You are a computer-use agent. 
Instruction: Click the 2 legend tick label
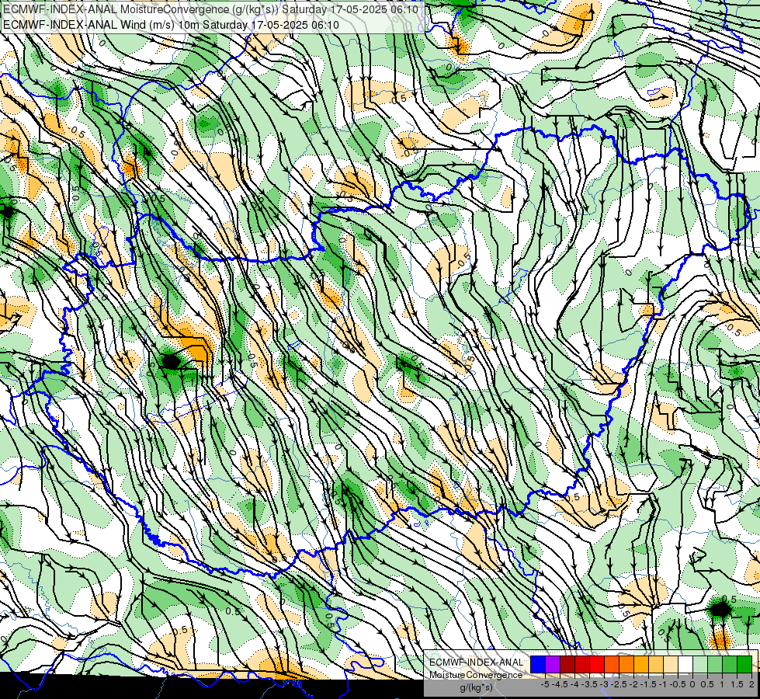coord(751,684)
